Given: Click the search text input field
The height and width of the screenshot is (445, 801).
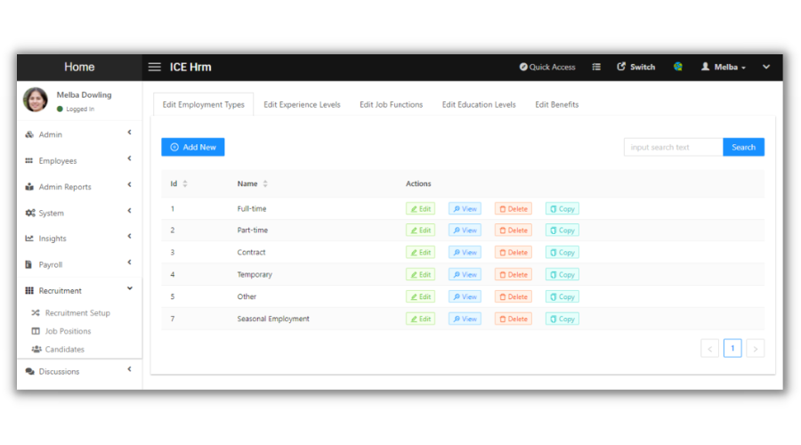Looking at the screenshot, I should pyautogui.click(x=673, y=147).
